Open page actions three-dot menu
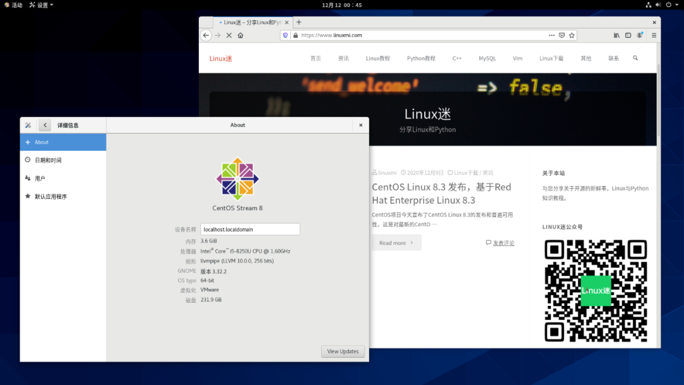The image size is (684, 385). tap(552, 35)
